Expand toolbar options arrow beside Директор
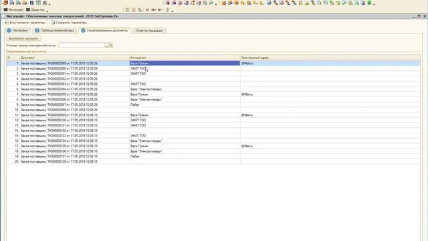 pos(47,11)
